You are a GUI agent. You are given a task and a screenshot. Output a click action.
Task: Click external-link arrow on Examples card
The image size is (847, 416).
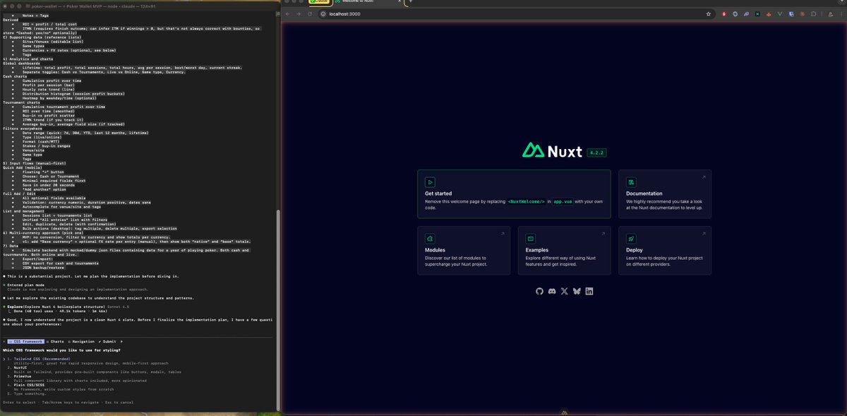pyautogui.click(x=603, y=234)
